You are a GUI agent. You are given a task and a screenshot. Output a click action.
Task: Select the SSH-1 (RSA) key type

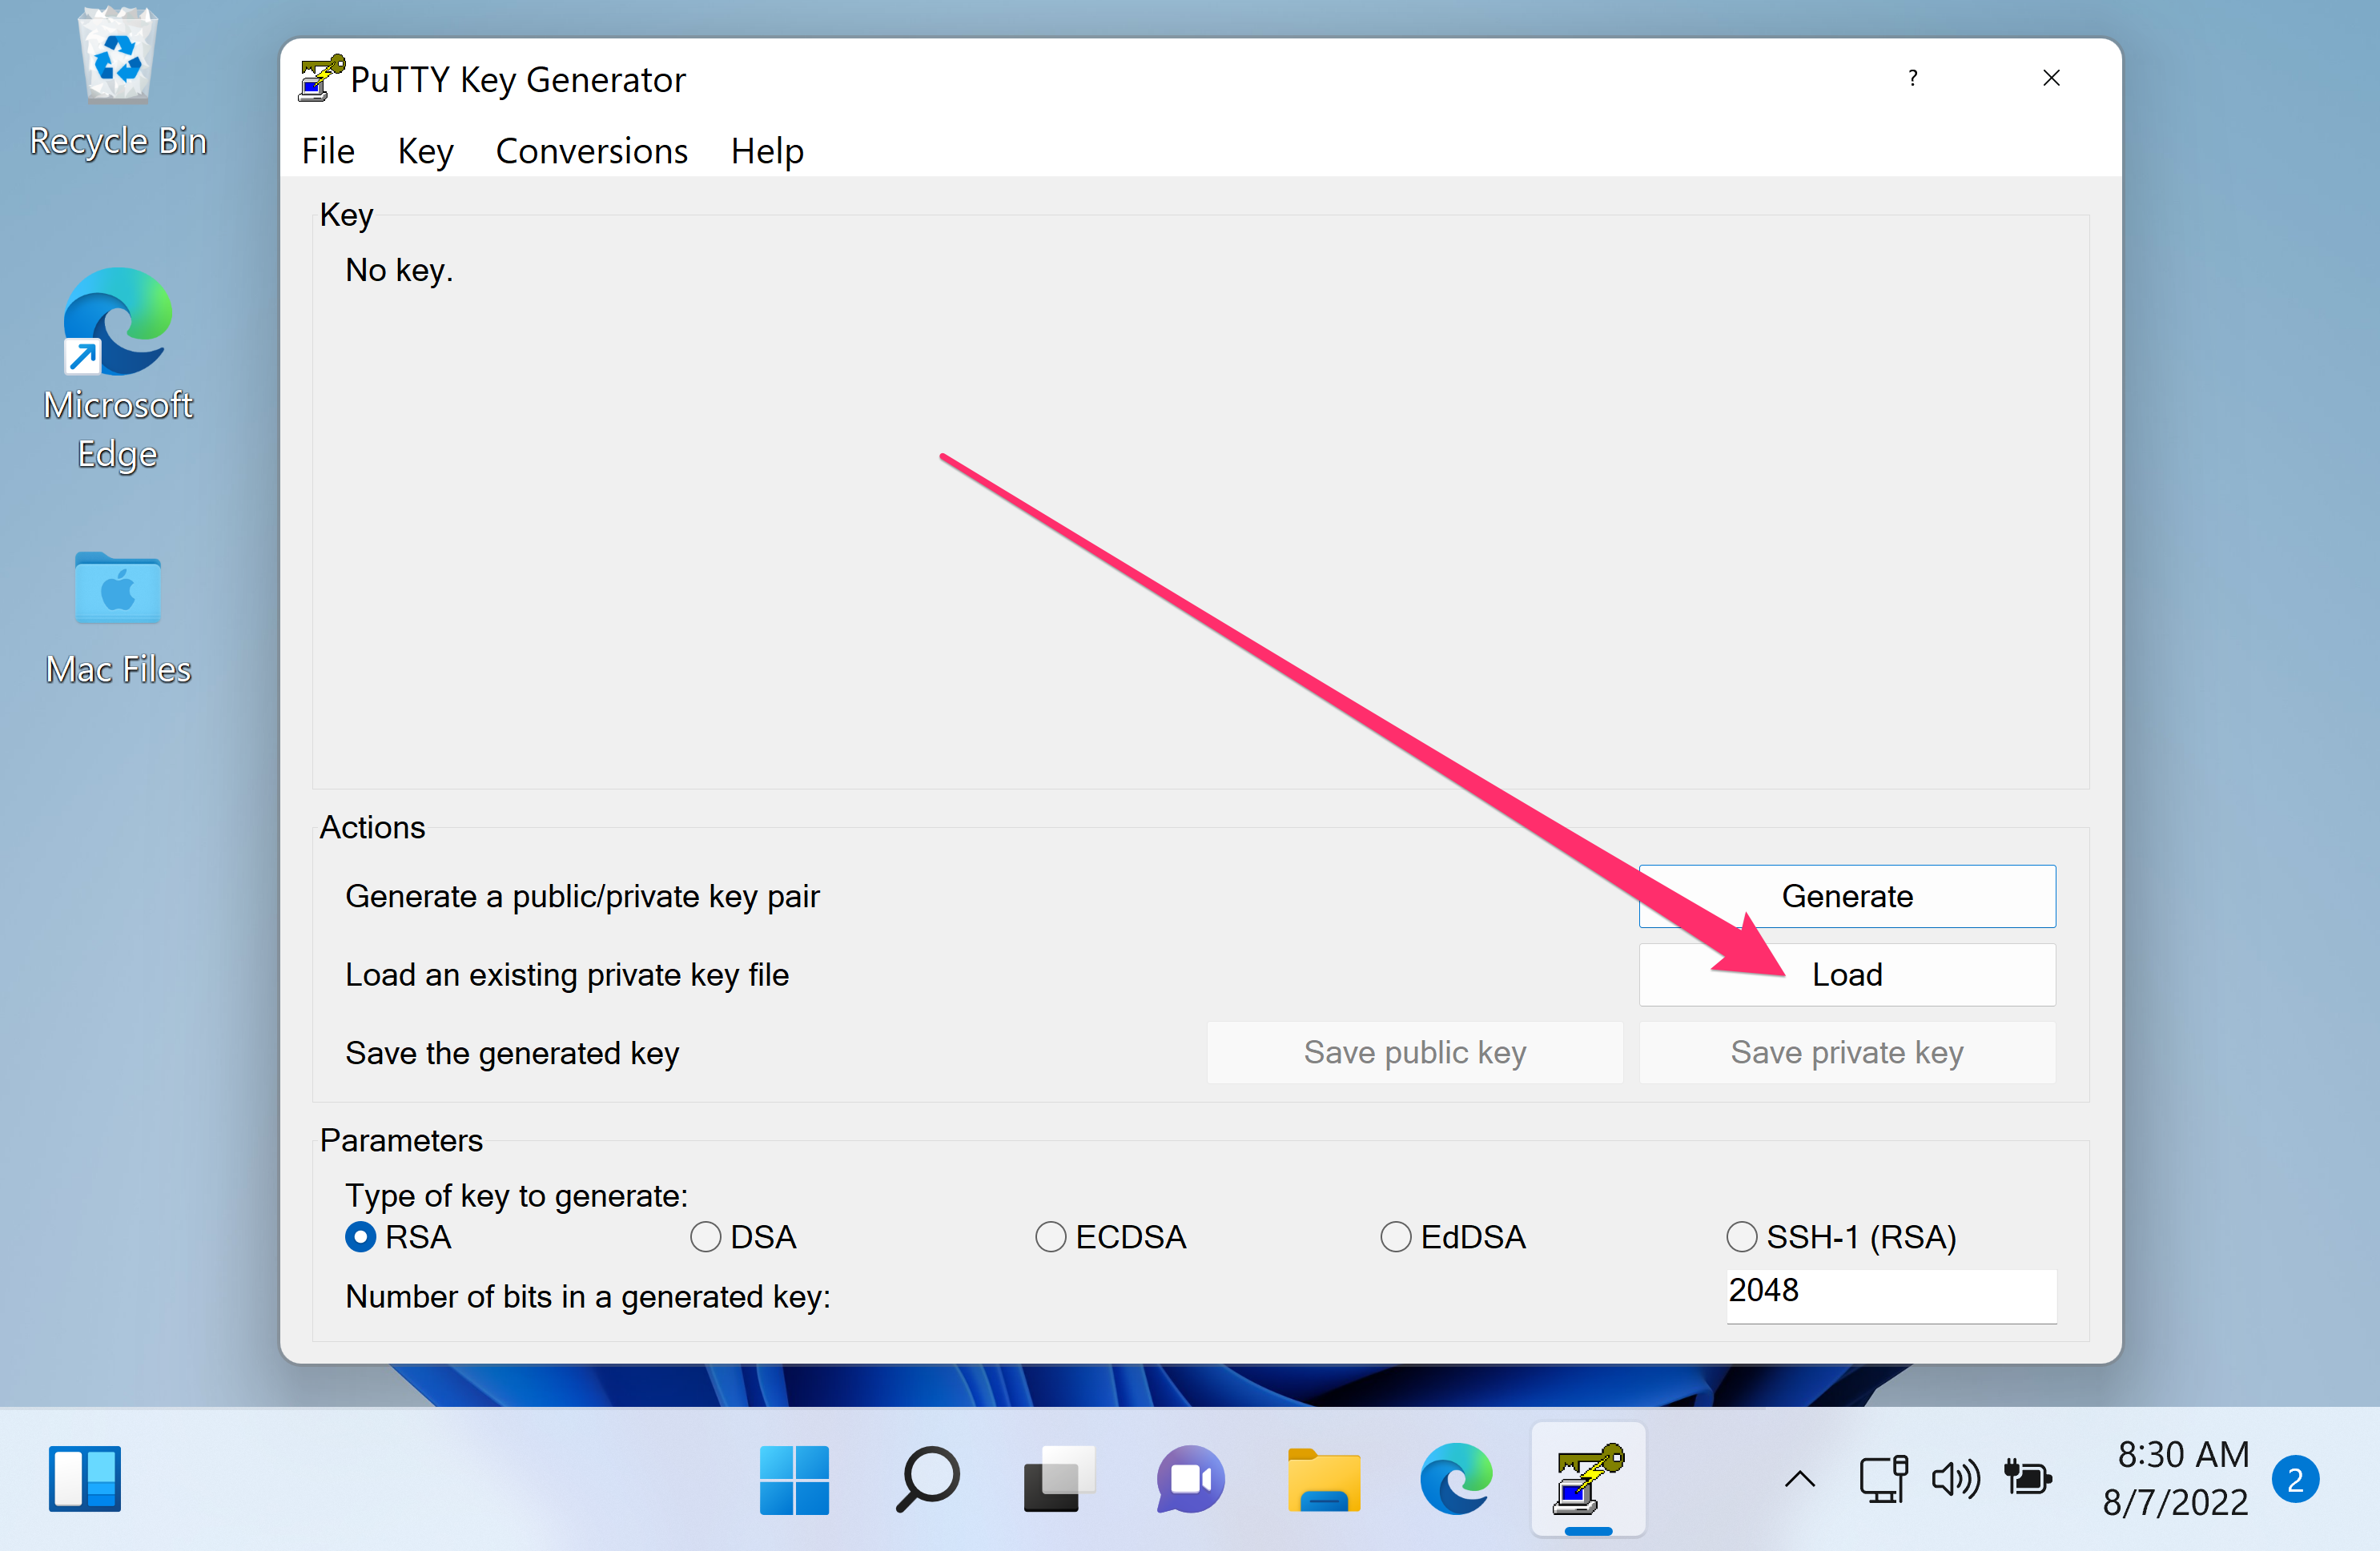(x=1841, y=1237)
